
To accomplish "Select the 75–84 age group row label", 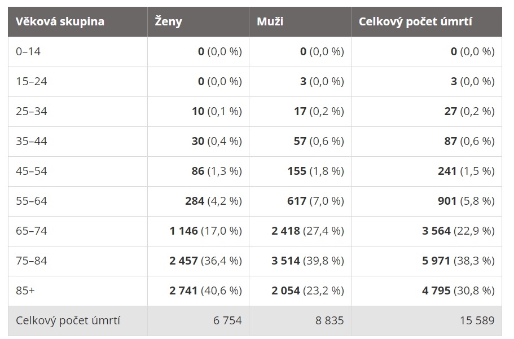I will [32, 261].
